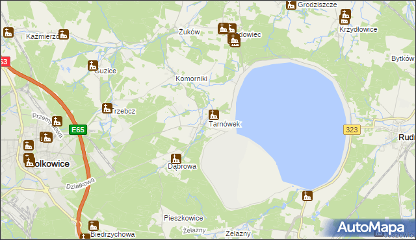Click the Guzice village label
416x240 pixels.
(105, 71)
